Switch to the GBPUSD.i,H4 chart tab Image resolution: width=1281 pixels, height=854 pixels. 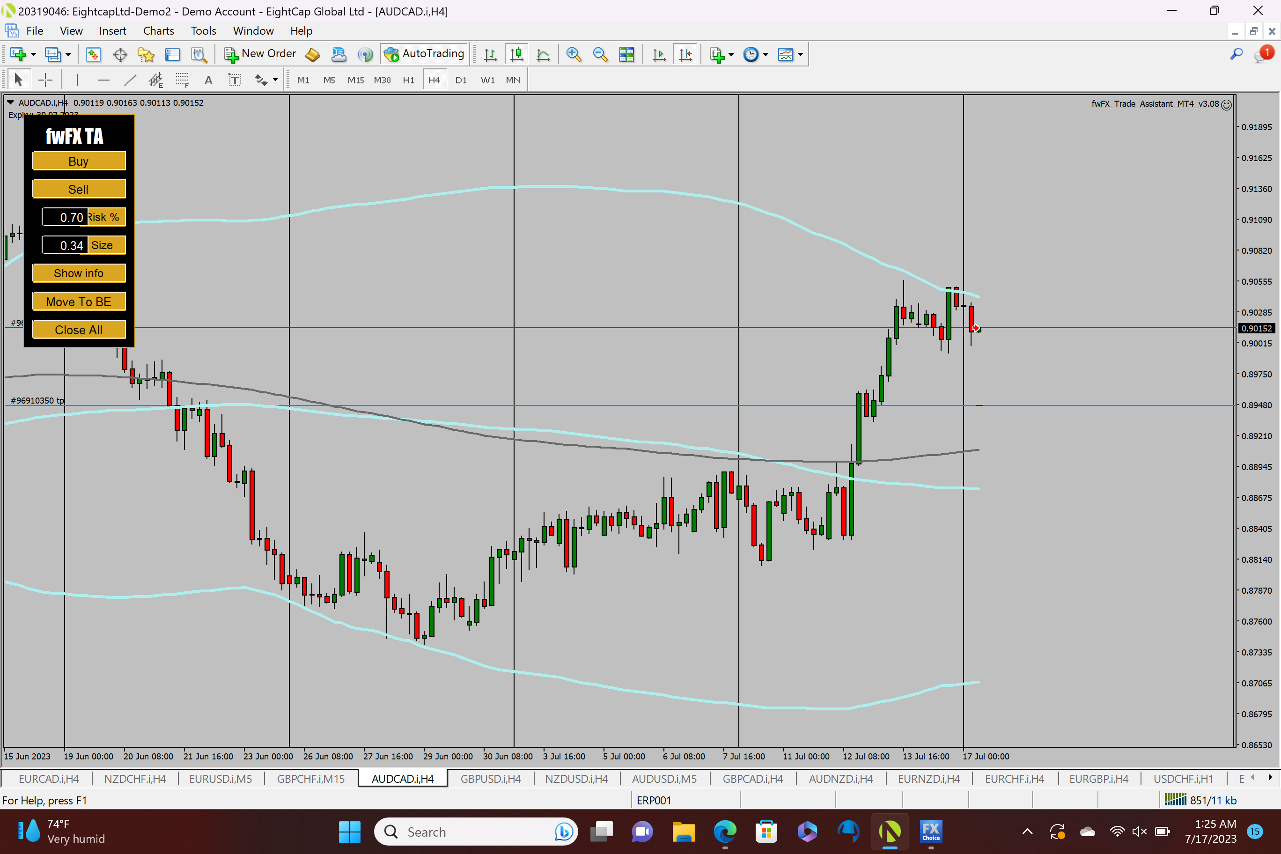pyautogui.click(x=490, y=779)
